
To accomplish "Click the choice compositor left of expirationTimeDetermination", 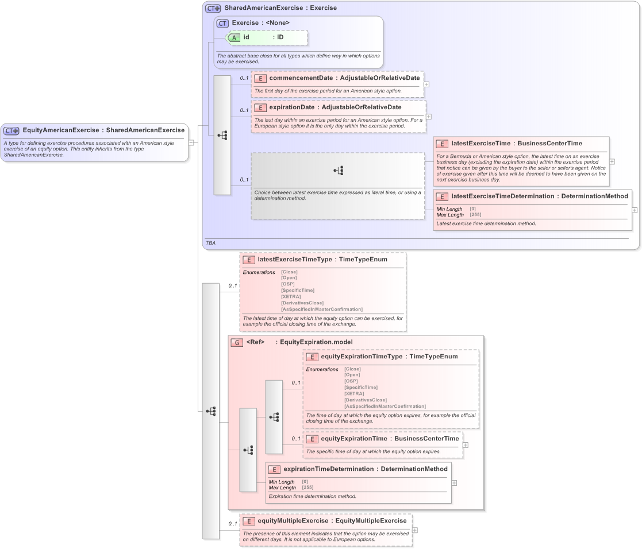I will tap(248, 450).
